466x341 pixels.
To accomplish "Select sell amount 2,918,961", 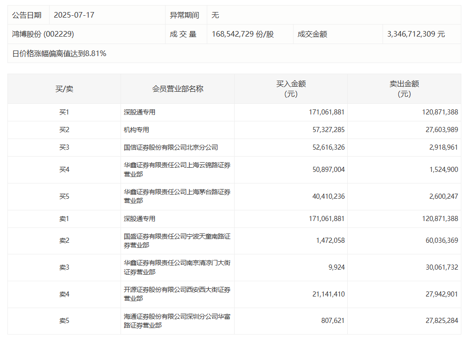I will pyautogui.click(x=443, y=147).
